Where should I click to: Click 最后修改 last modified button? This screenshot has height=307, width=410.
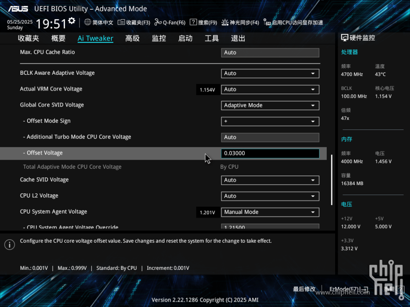click(304, 289)
